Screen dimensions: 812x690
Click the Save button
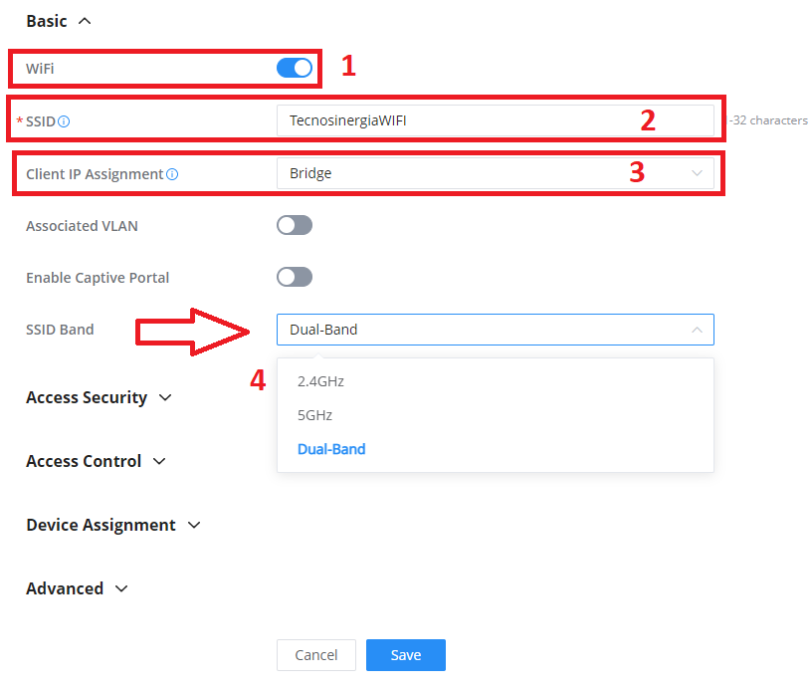pyautogui.click(x=405, y=655)
